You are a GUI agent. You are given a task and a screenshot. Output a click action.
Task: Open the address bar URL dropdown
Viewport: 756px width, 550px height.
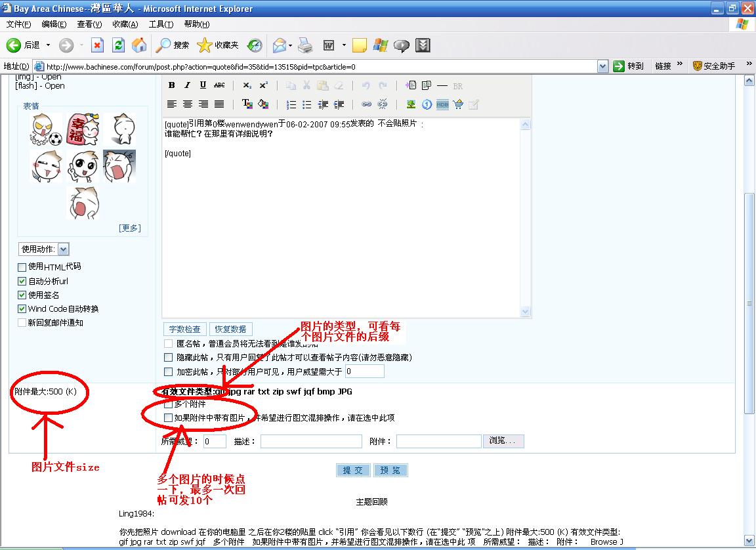click(602, 66)
